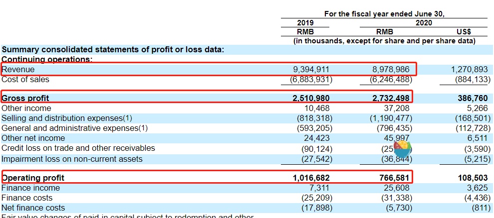Click gross profit US$ value 386,760
The height and width of the screenshot is (218, 494).
[x=473, y=99]
